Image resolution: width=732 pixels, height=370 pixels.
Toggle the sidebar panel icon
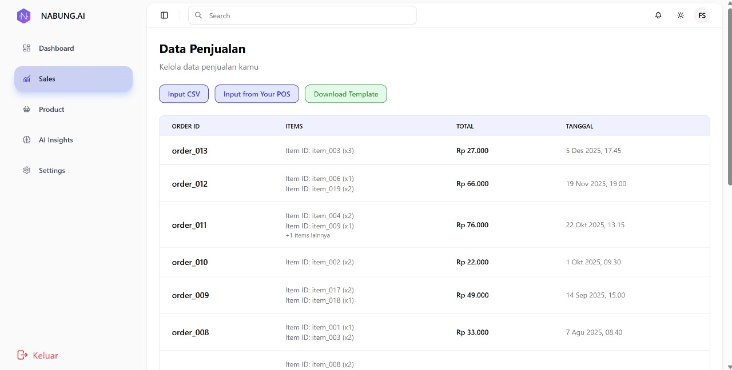pyautogui.click(x=164, y=15)
